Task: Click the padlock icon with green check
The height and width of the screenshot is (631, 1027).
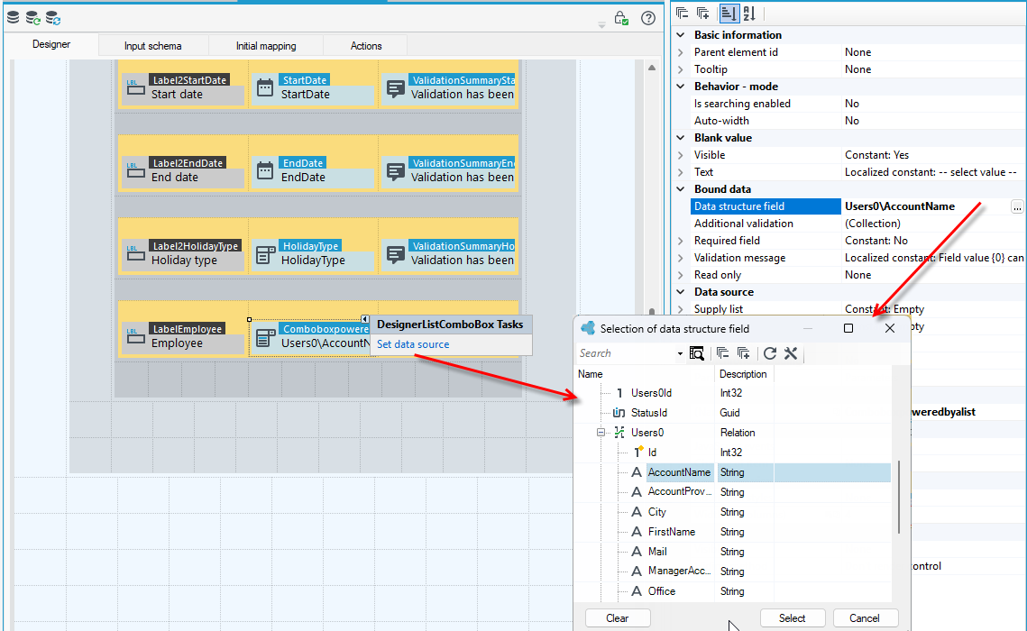Action: point(621,18)
